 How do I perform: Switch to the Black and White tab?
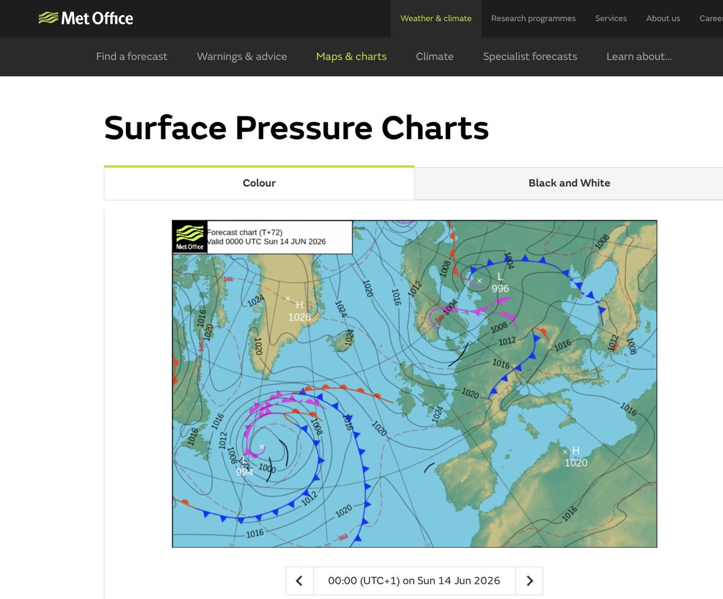[x=569, y=183]
